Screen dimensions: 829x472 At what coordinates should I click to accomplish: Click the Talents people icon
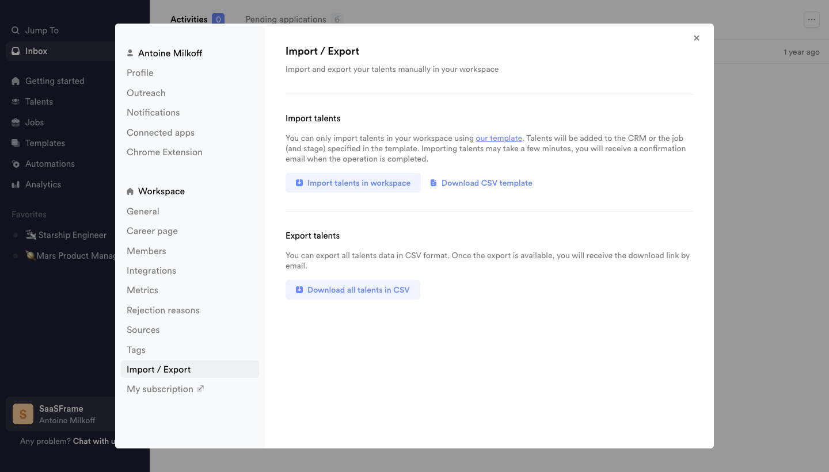click(16, 102)
